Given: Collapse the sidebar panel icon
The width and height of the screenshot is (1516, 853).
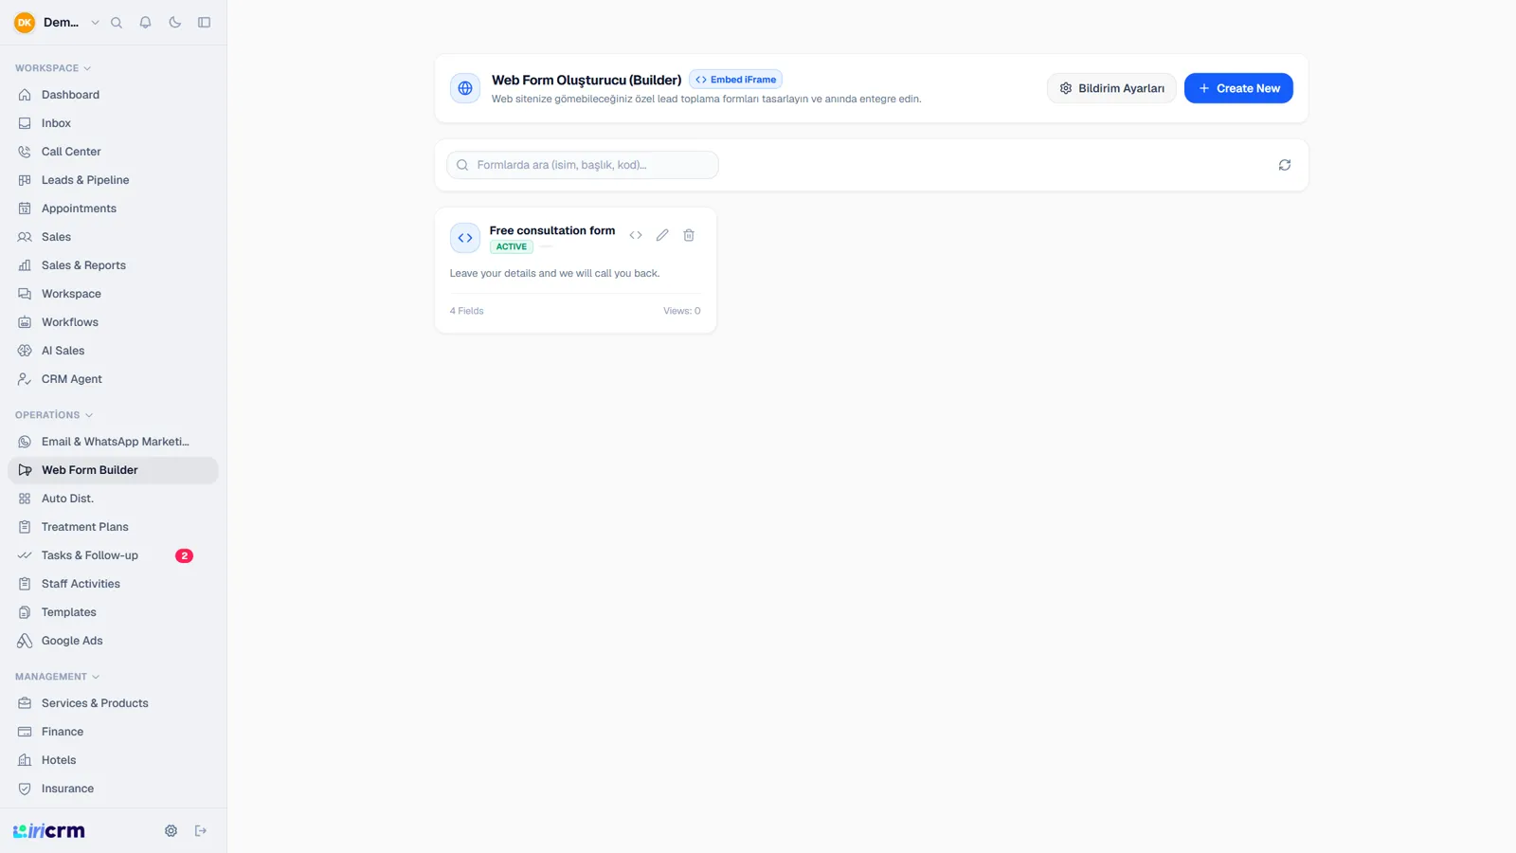Looking at the screenshot, I should pos(205,23).
